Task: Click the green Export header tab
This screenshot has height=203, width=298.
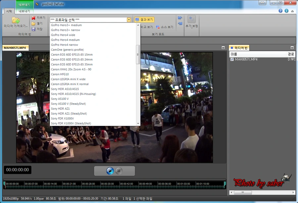Action: coord(24,5)
